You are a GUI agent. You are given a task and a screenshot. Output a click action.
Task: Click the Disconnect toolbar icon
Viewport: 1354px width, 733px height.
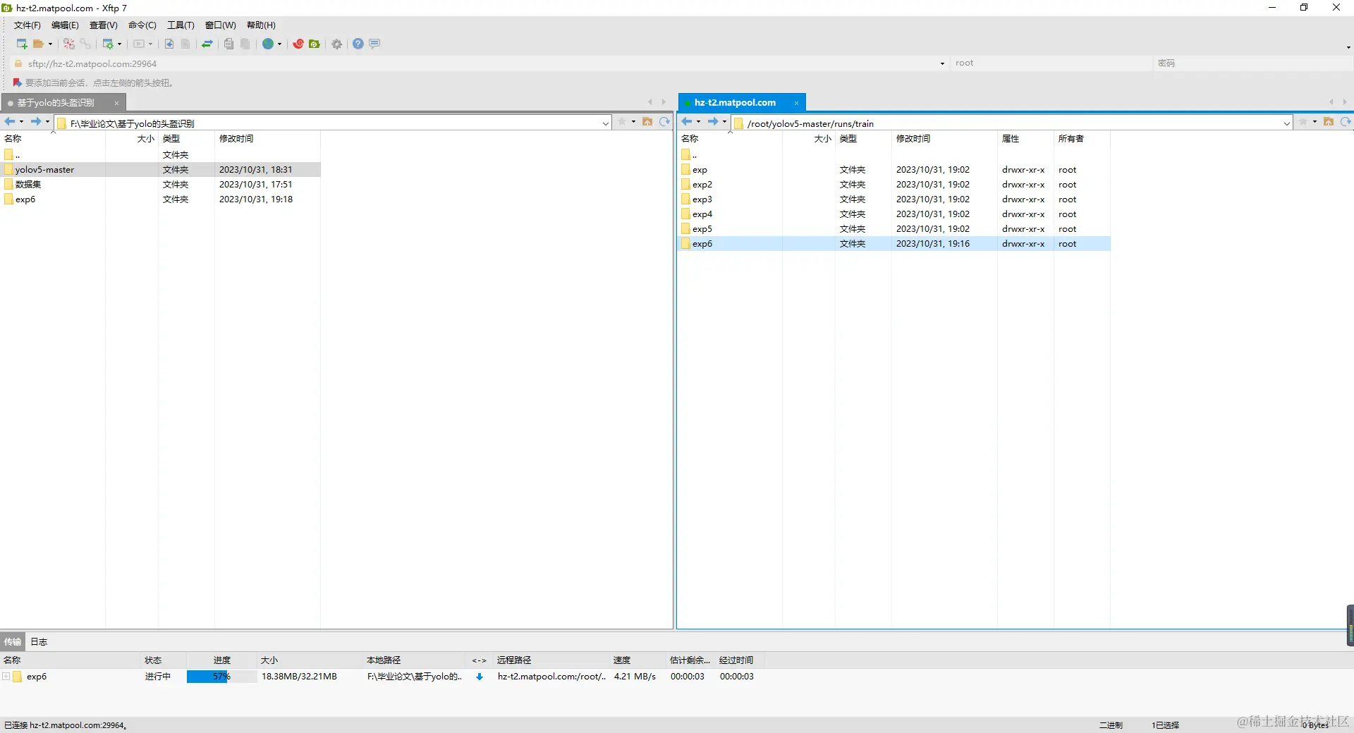85,44
